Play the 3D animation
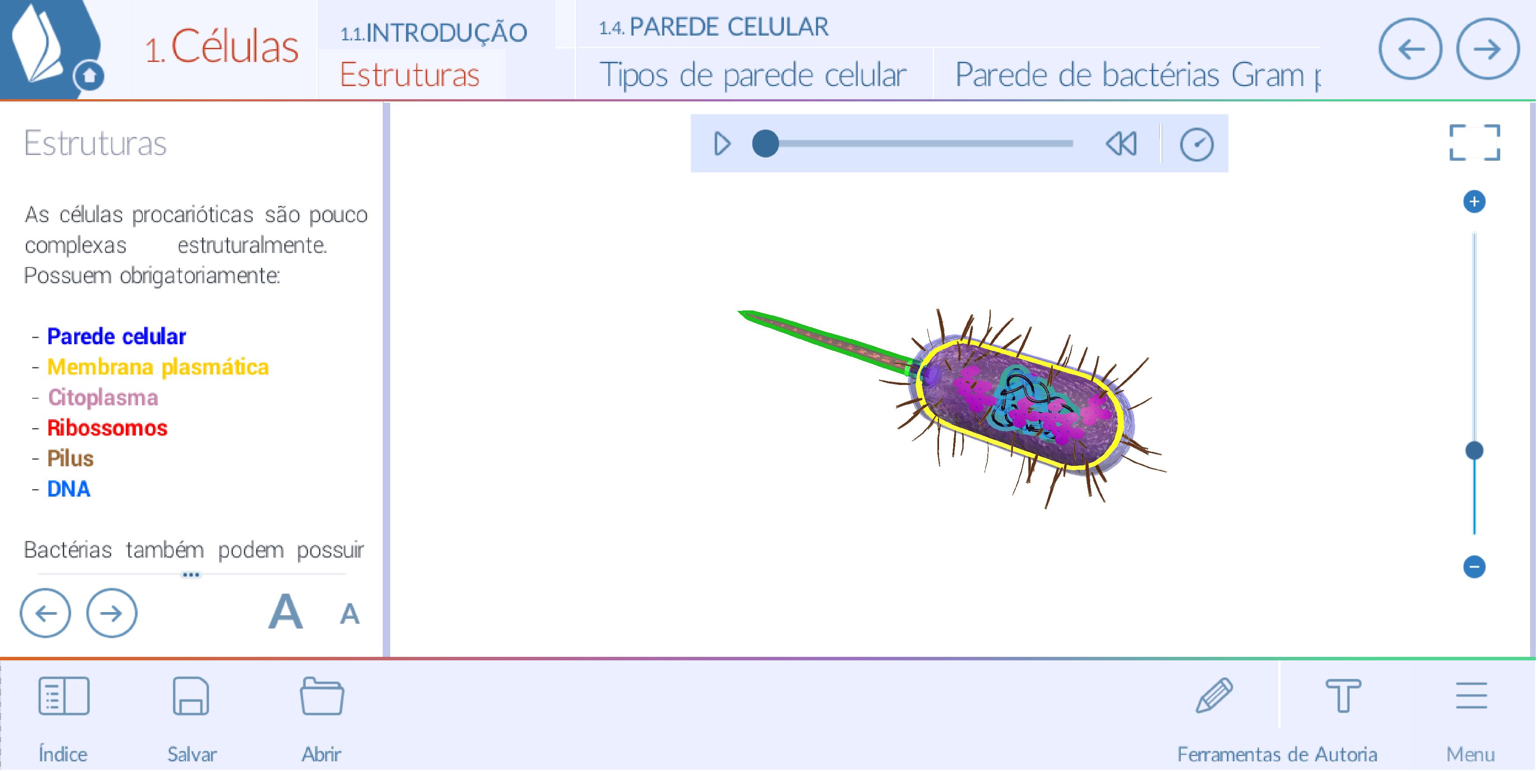The width and height of the screenshot is (1538, 771). pos(722,144)
